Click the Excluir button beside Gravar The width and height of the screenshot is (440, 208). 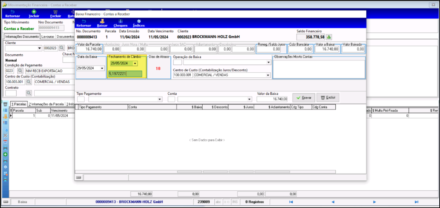(328, 97)
